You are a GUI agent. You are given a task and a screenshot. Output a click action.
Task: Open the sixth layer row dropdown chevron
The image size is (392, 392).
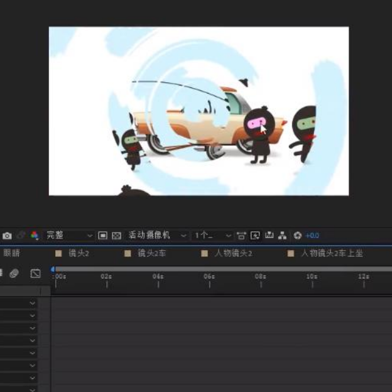click(33, 365)
